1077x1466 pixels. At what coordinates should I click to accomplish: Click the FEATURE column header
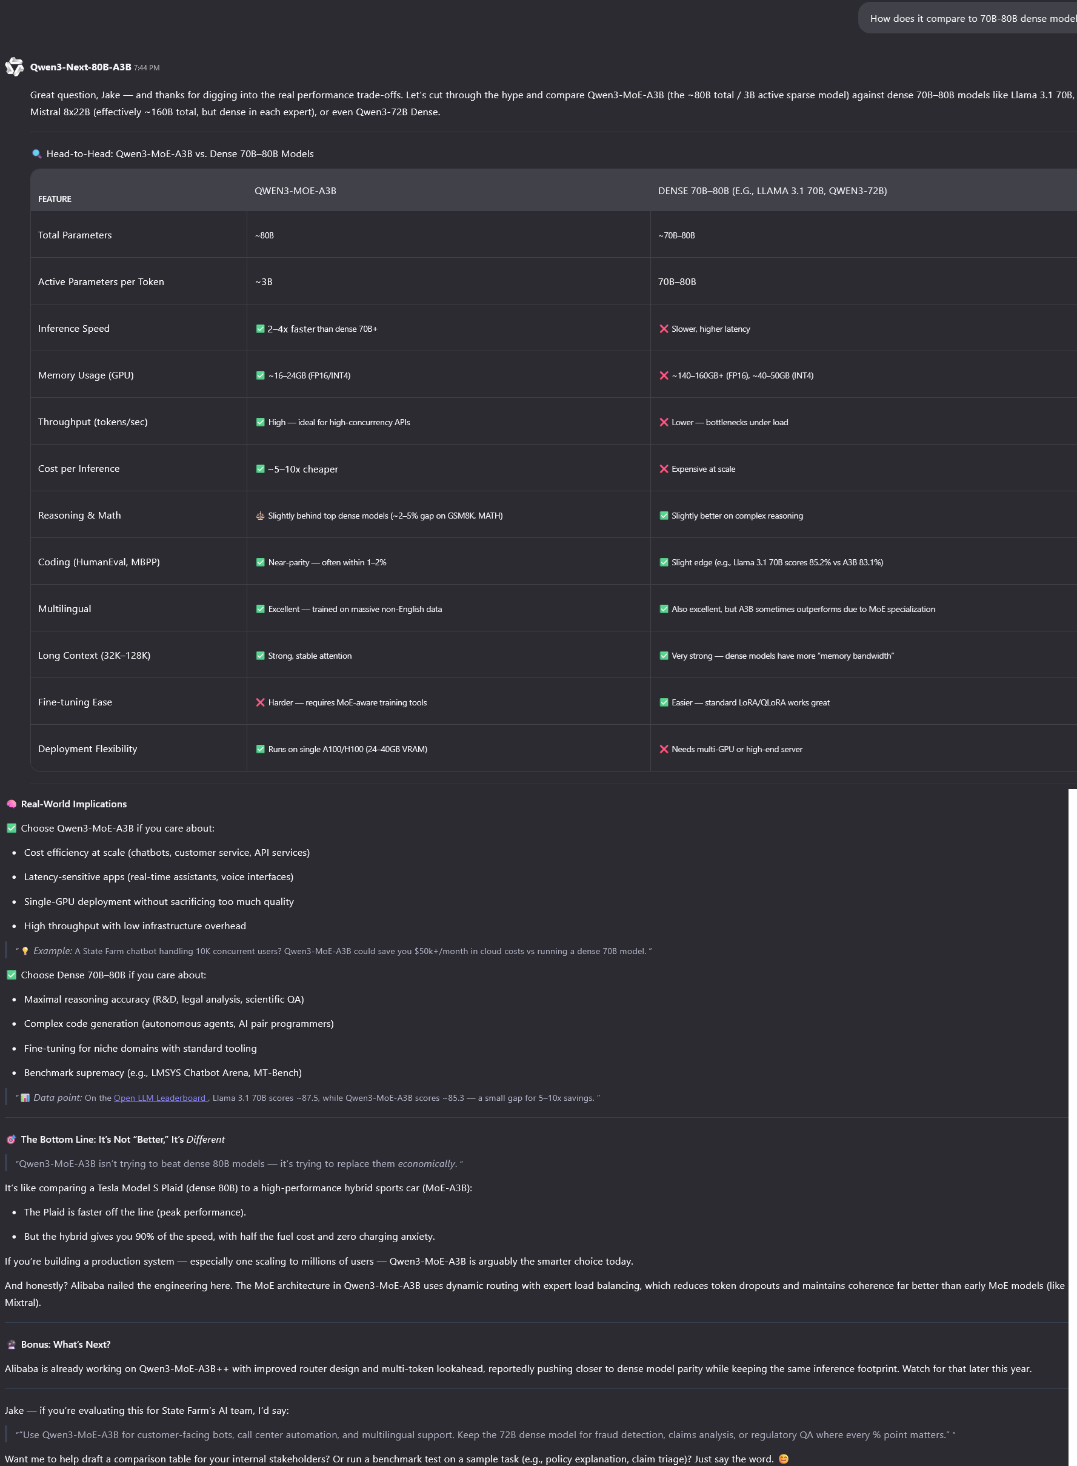55,199
